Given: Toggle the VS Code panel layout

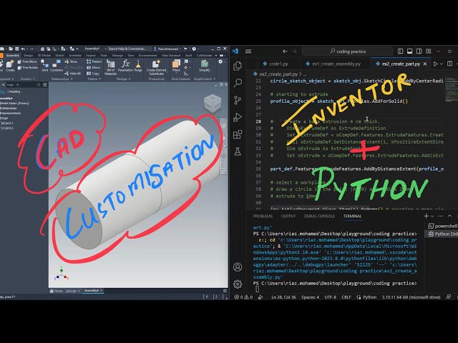Looking at the screenshot, I should [x=410, y=51].
